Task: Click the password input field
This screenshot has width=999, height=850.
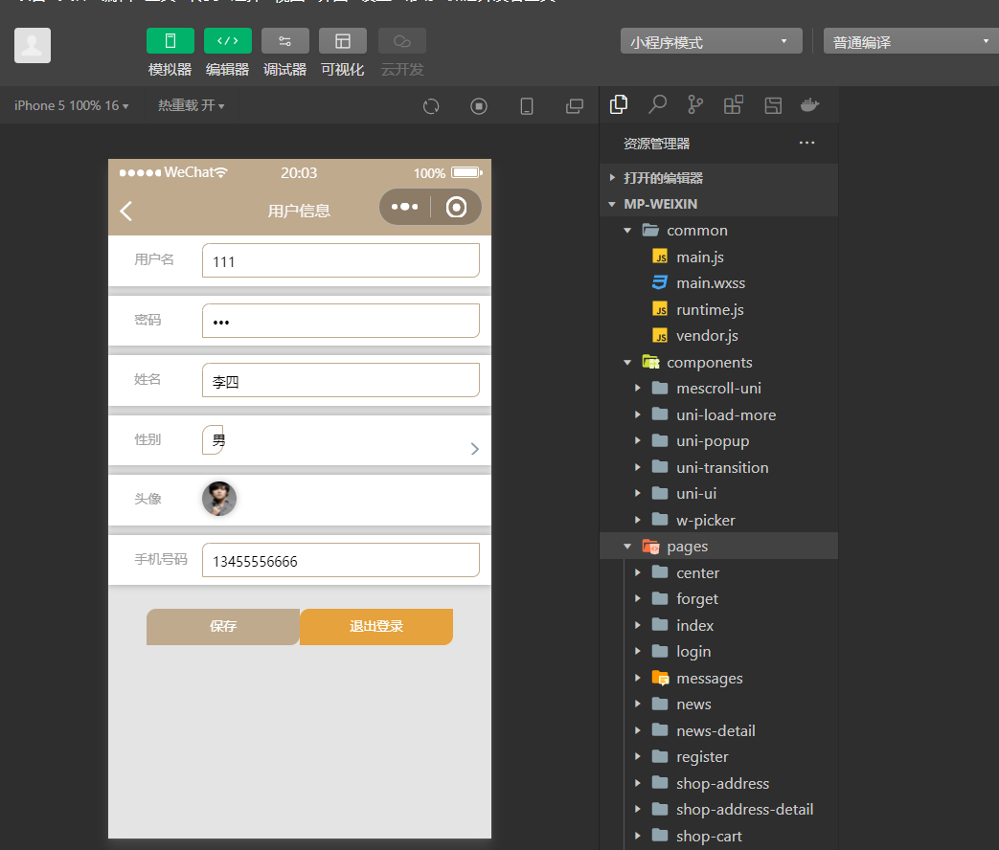Action: click(x=341, y=321)
